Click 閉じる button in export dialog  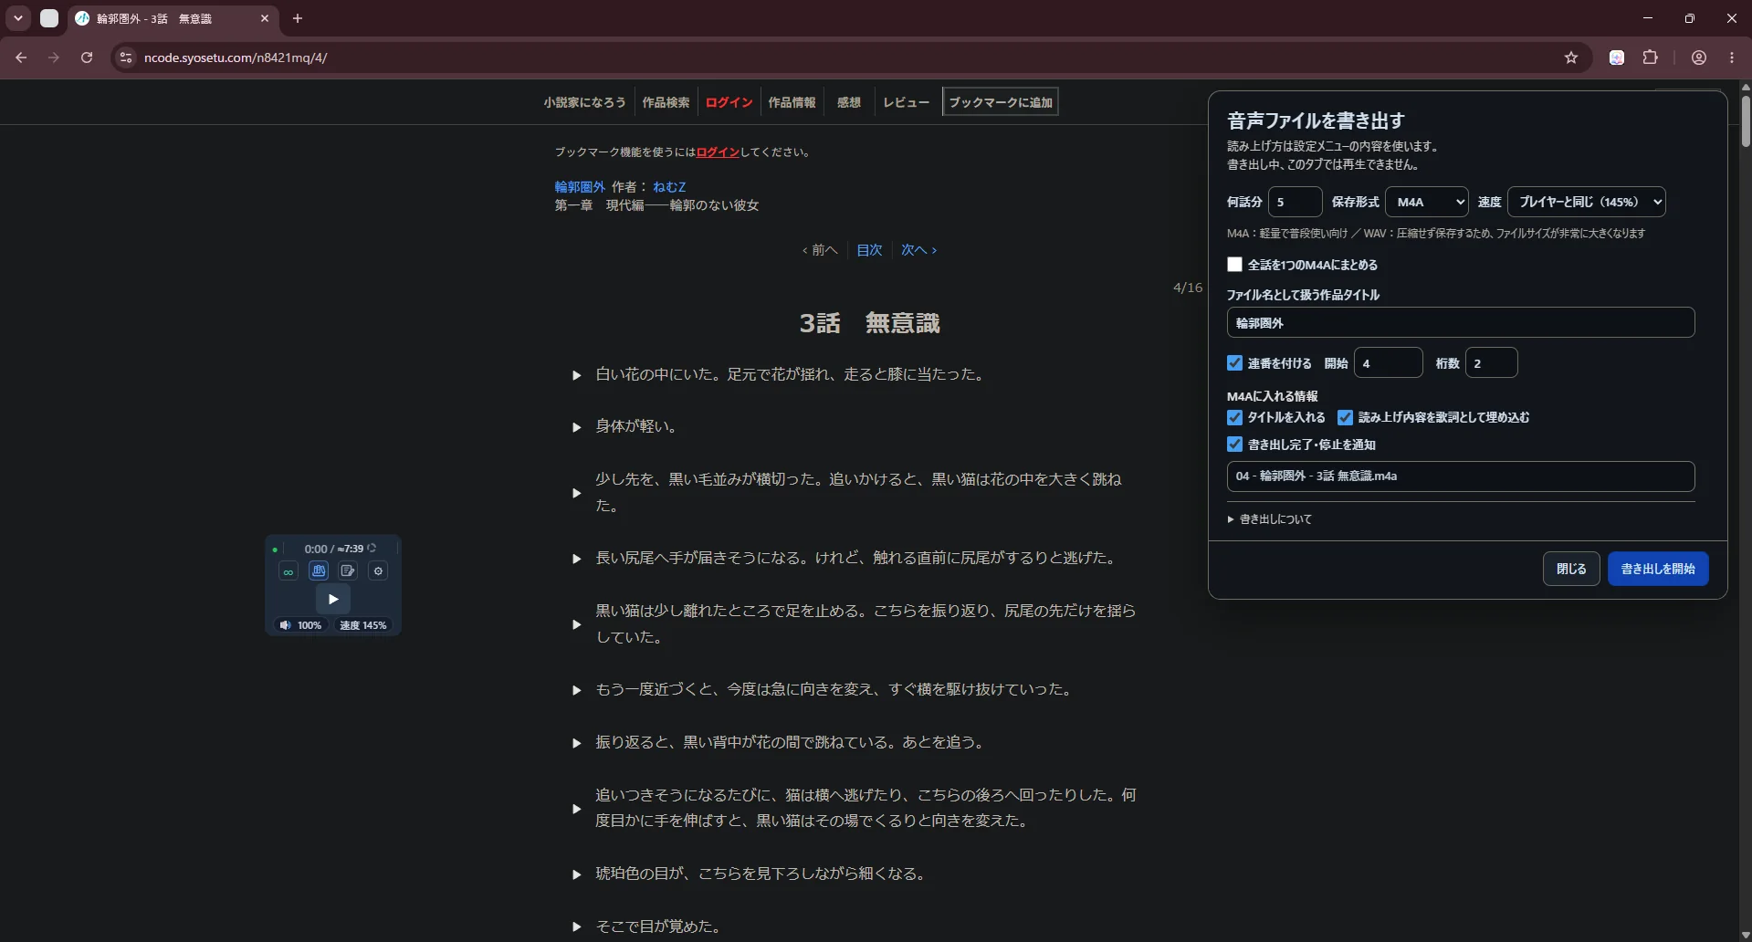1571,569
